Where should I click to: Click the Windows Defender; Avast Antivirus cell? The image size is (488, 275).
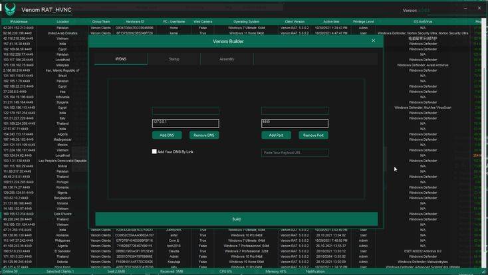[x=423, y=65]
